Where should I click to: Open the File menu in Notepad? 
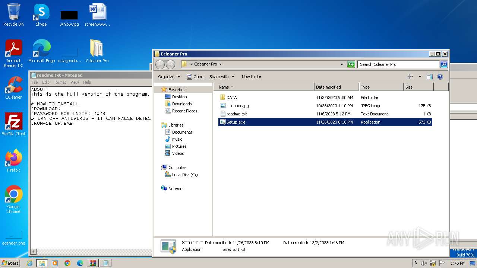[x=35, y=82]
